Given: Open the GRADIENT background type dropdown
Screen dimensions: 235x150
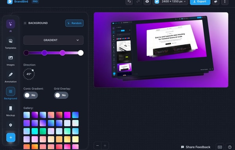Looking at the screenshot, I should point(54,40).
